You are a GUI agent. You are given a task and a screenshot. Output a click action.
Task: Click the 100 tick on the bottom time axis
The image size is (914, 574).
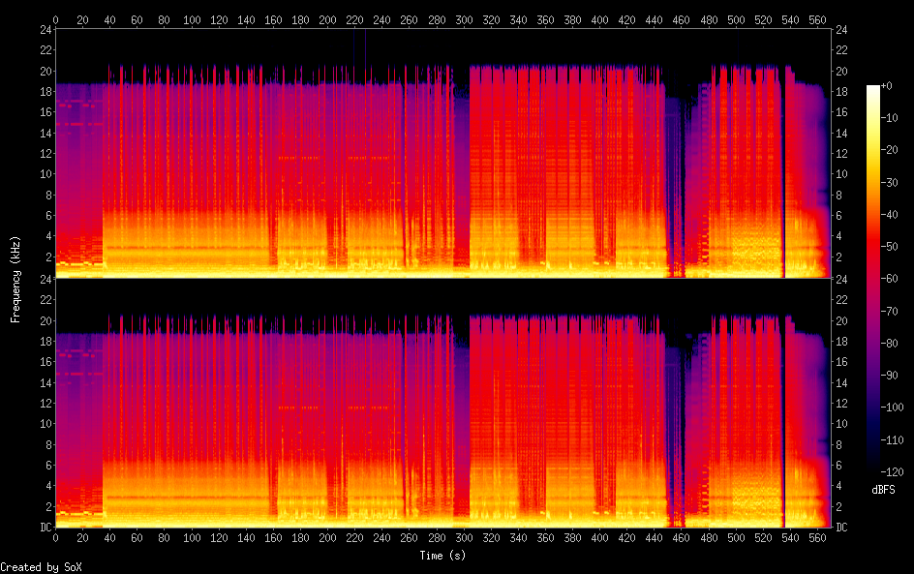click(192, 537)
